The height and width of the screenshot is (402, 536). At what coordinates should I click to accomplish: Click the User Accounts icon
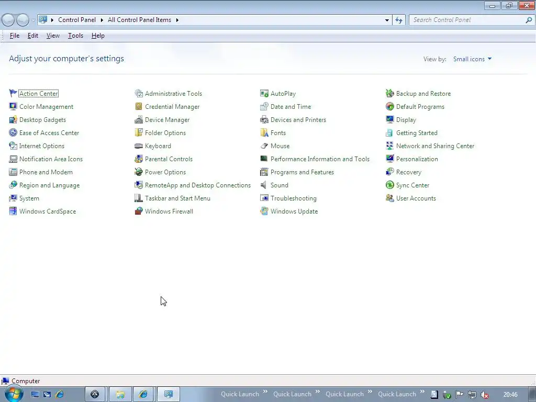click(x=389, y=198)
